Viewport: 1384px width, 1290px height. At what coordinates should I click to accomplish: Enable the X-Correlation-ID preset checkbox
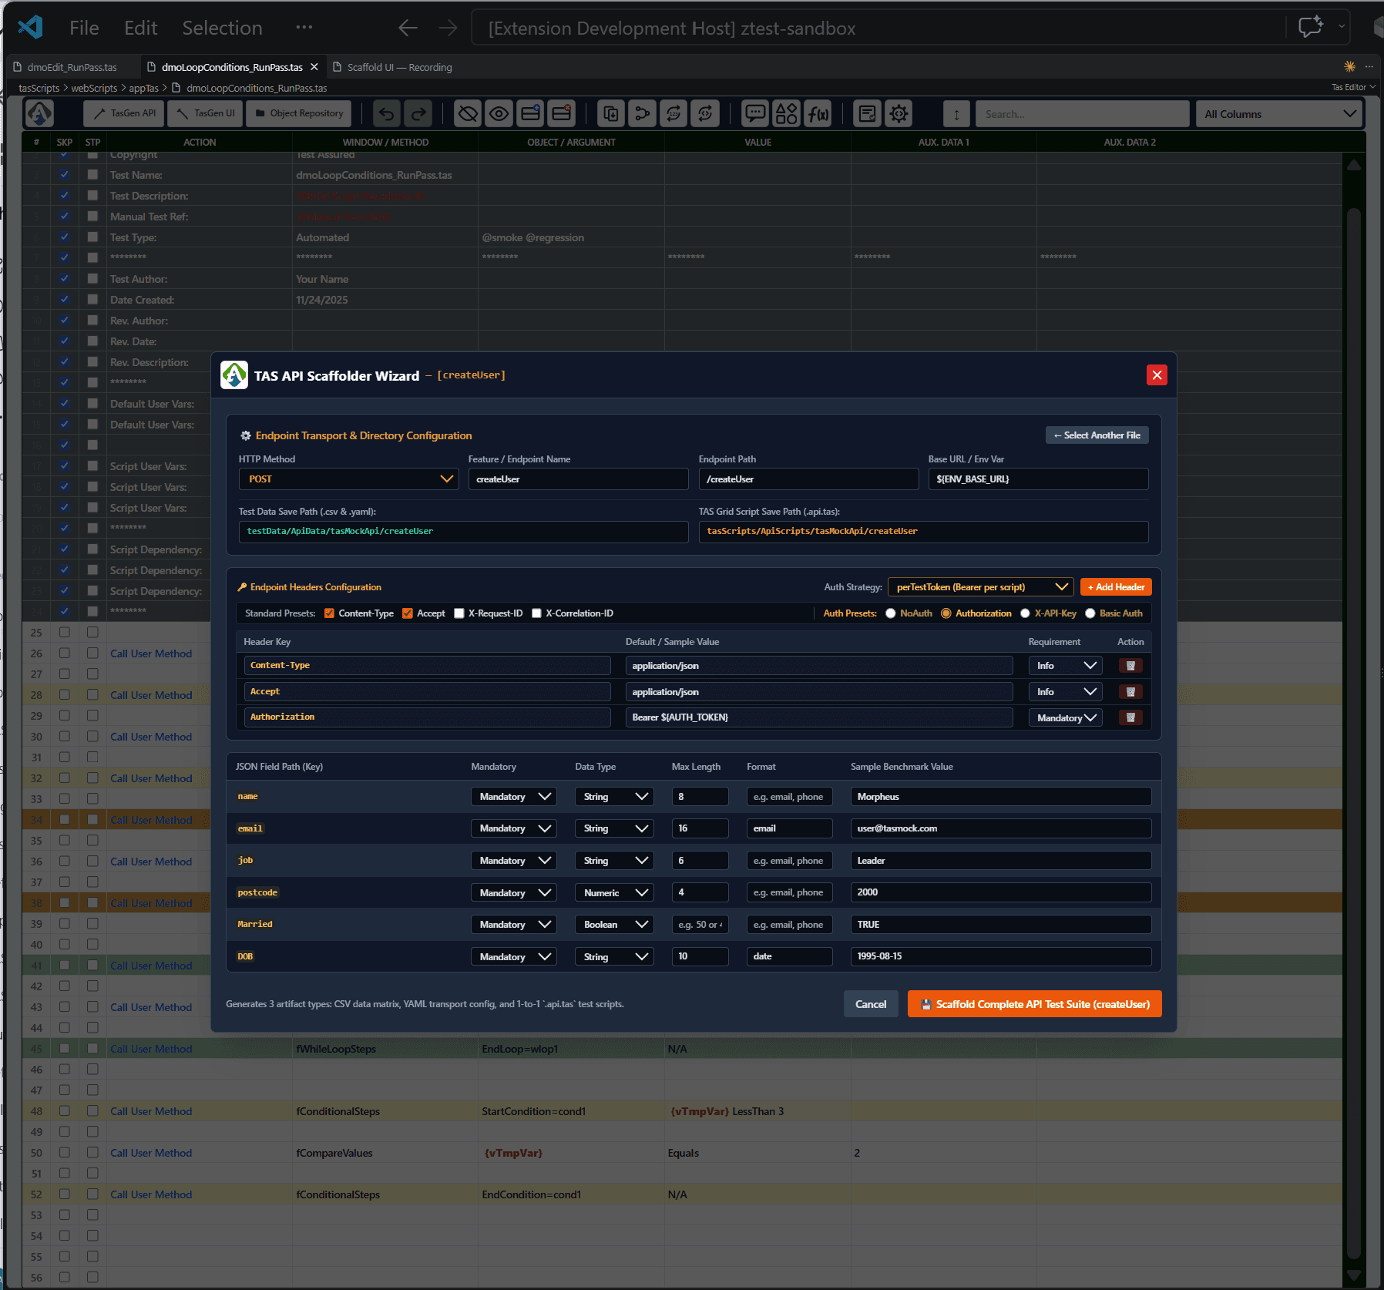point(536,613)
